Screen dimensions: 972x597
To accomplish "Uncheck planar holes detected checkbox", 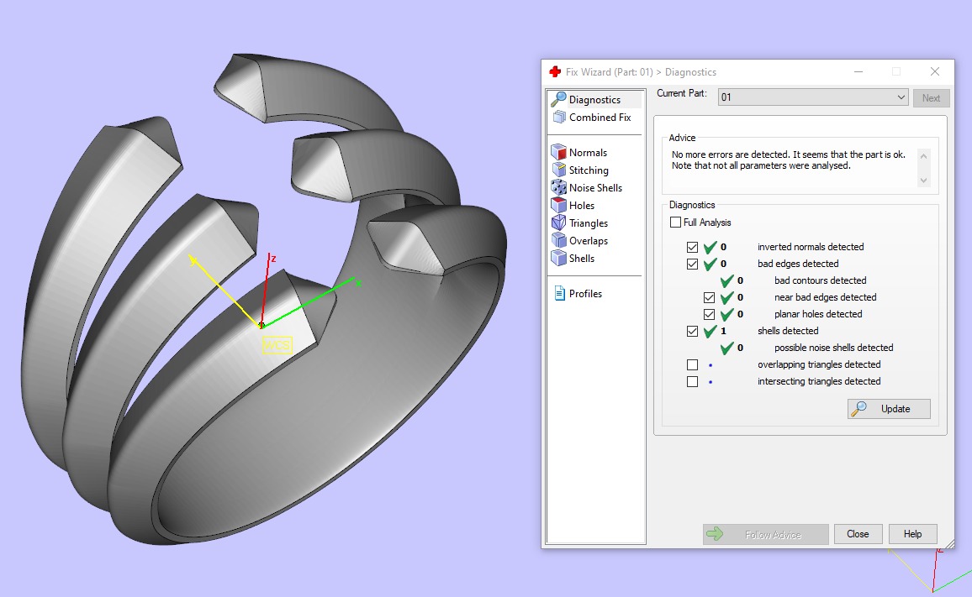I will pos(709,315).
